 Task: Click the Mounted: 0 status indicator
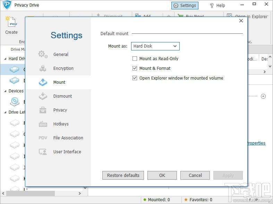(156, 200)
